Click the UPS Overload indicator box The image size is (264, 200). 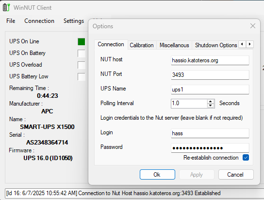point(82,65)
